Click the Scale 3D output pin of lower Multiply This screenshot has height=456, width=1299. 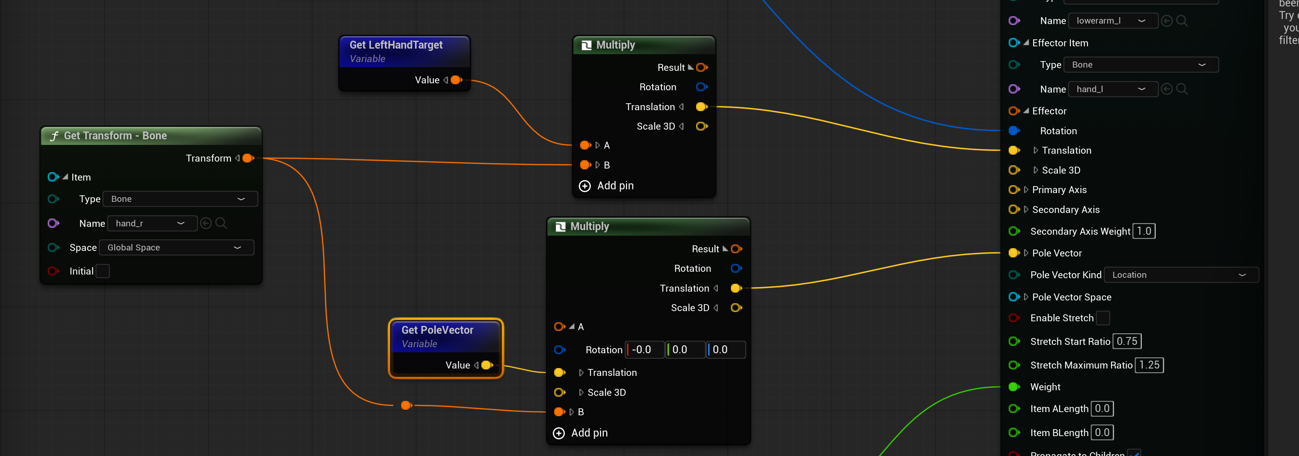point(736,307)
